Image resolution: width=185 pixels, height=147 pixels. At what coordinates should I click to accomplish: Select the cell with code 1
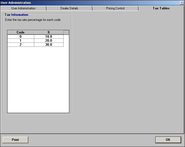(21, 41)
